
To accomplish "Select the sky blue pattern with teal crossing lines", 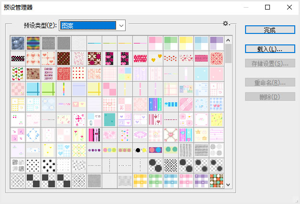I will click(x=33, y=89).
